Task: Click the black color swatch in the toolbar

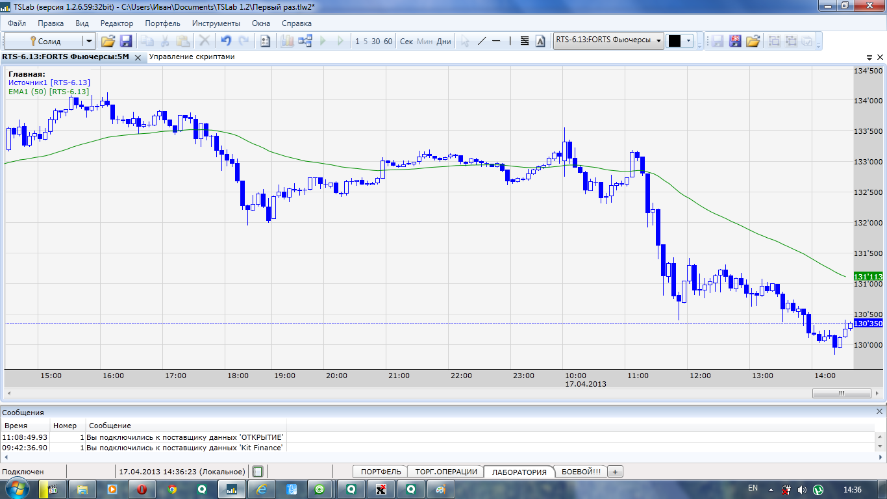Action: coord(675,41)
